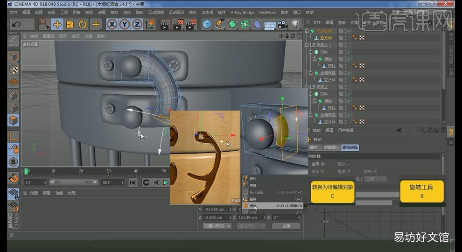Screen dimensions: 462x252
Task: Click Render View clapperboard icon
Action: coord(165,24)
